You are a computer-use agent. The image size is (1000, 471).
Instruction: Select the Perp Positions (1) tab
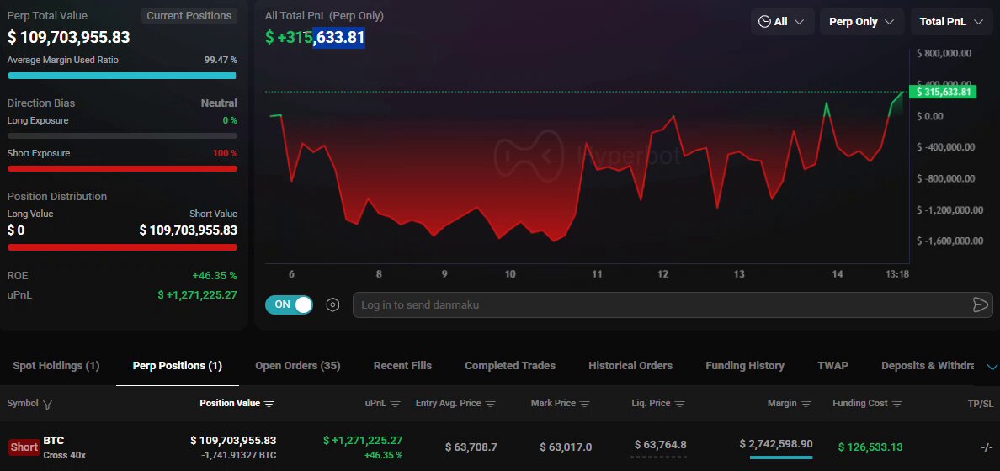[178, 366]
